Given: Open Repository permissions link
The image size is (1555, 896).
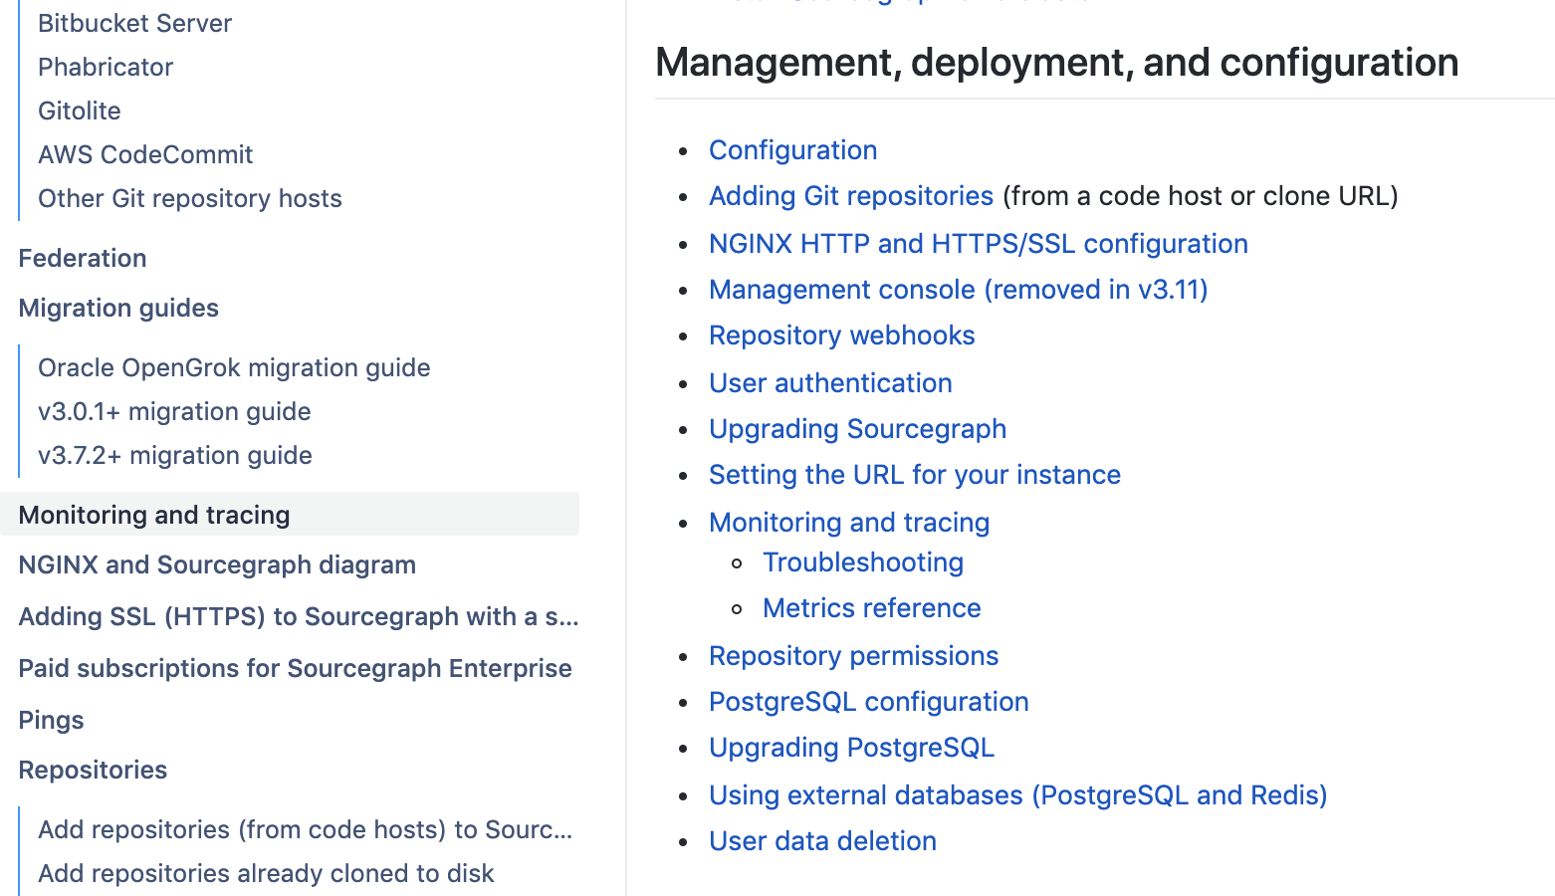Looking at the screenshot, I should point(854,656).
